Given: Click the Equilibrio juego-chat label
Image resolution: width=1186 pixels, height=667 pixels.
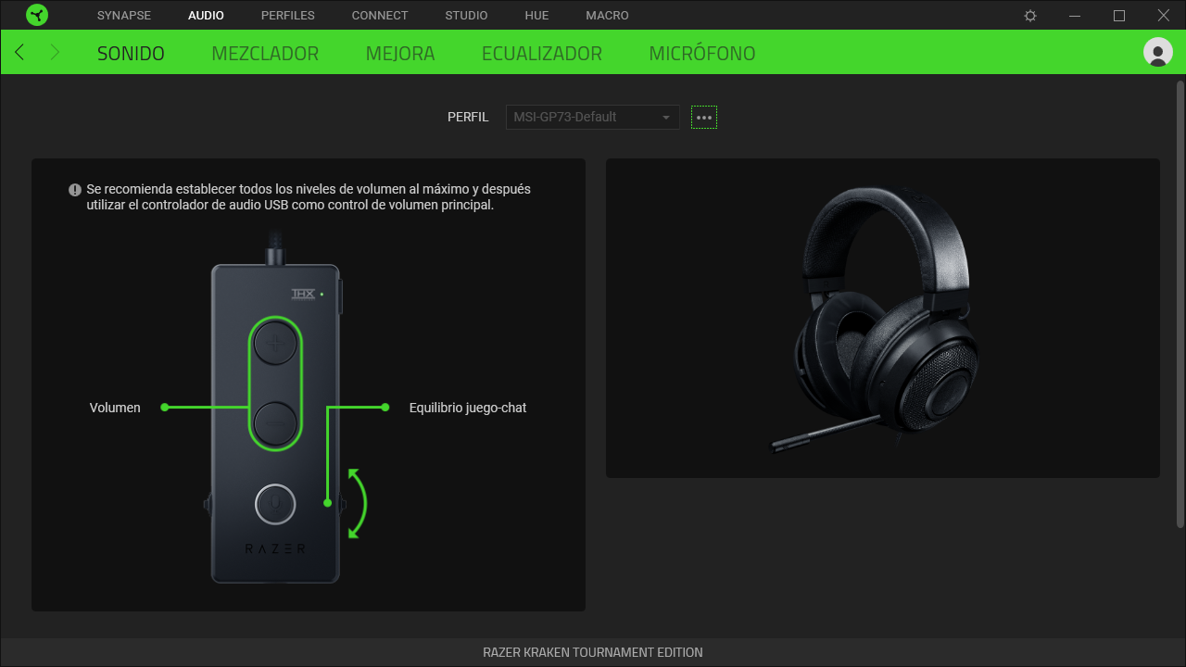Looking at the screenshot, I should point(468,408).
